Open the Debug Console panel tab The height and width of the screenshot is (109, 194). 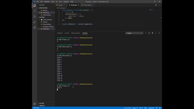point(75,33)
